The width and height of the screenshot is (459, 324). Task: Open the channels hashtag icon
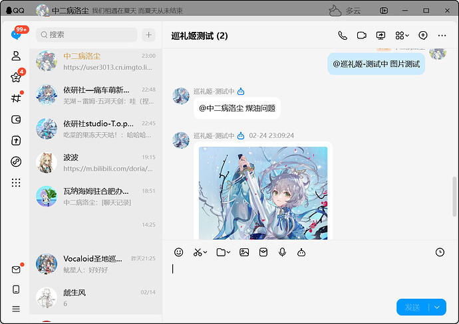16,98
